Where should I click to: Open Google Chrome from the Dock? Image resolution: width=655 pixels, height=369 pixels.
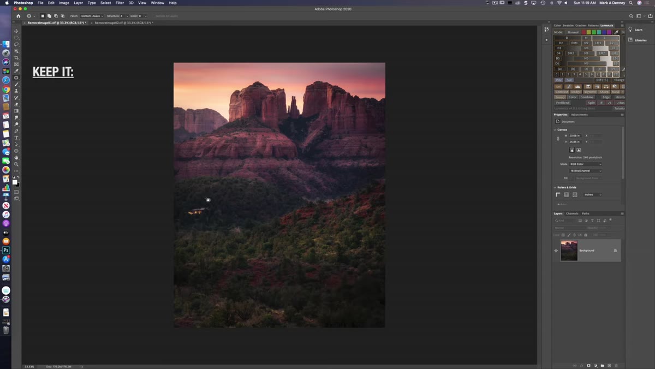(x=6, y=89)
